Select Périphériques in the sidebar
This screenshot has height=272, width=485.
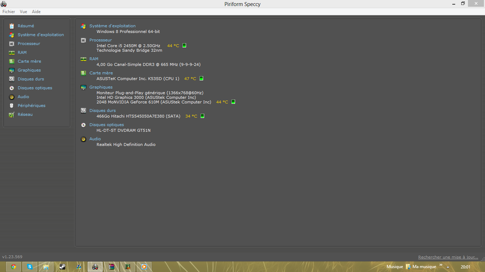point(32,106)
